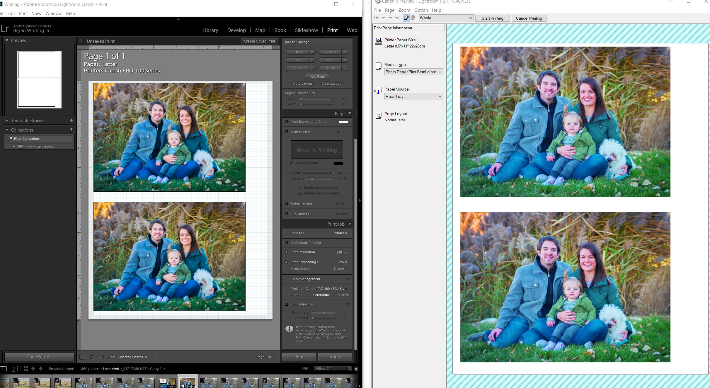Viewport: 710px width, 388px height.
Task: Click Start Printing button
Action: (x=492, y=18)
